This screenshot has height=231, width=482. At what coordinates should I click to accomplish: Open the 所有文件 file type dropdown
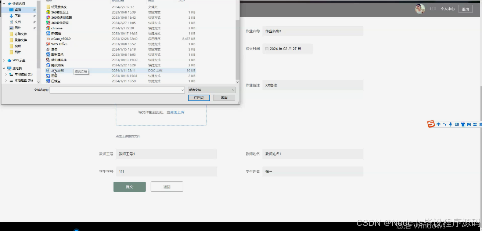211,90
